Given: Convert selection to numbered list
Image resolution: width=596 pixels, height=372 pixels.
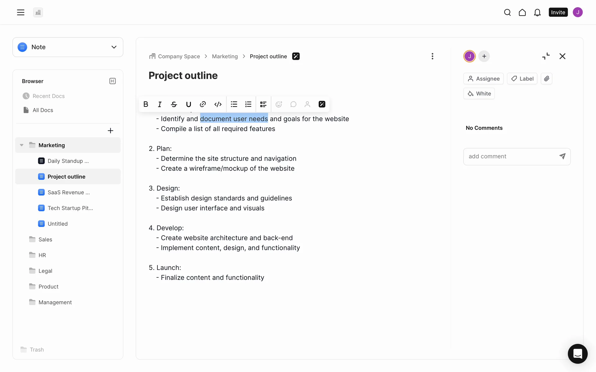Looking at the screenshot, I should coord(248,104).
